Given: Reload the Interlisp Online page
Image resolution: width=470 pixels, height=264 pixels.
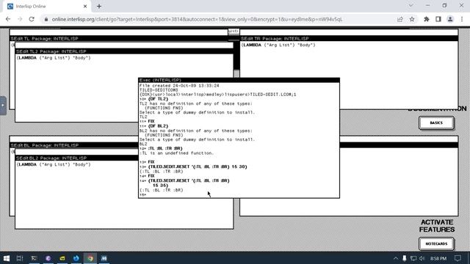Looking at the screenshot, I should tap(32, 19).
